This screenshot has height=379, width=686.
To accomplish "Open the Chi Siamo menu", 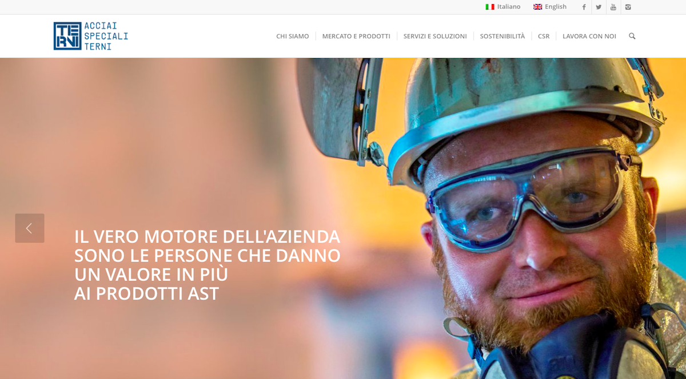I will coord(293,36).
